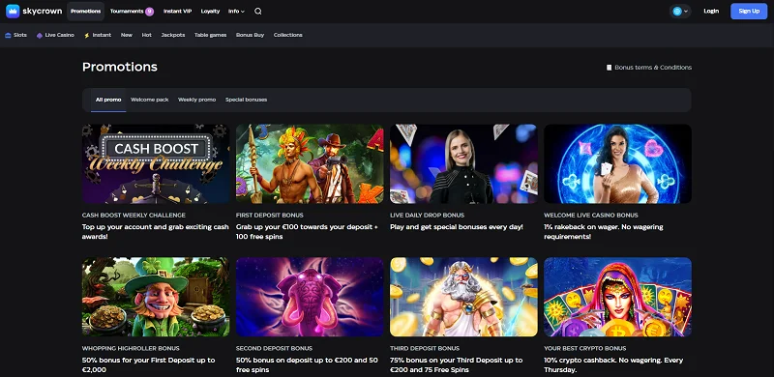Open the Jackpots category
Viewport: 774px width, 377px height.
tap(173, 35)
